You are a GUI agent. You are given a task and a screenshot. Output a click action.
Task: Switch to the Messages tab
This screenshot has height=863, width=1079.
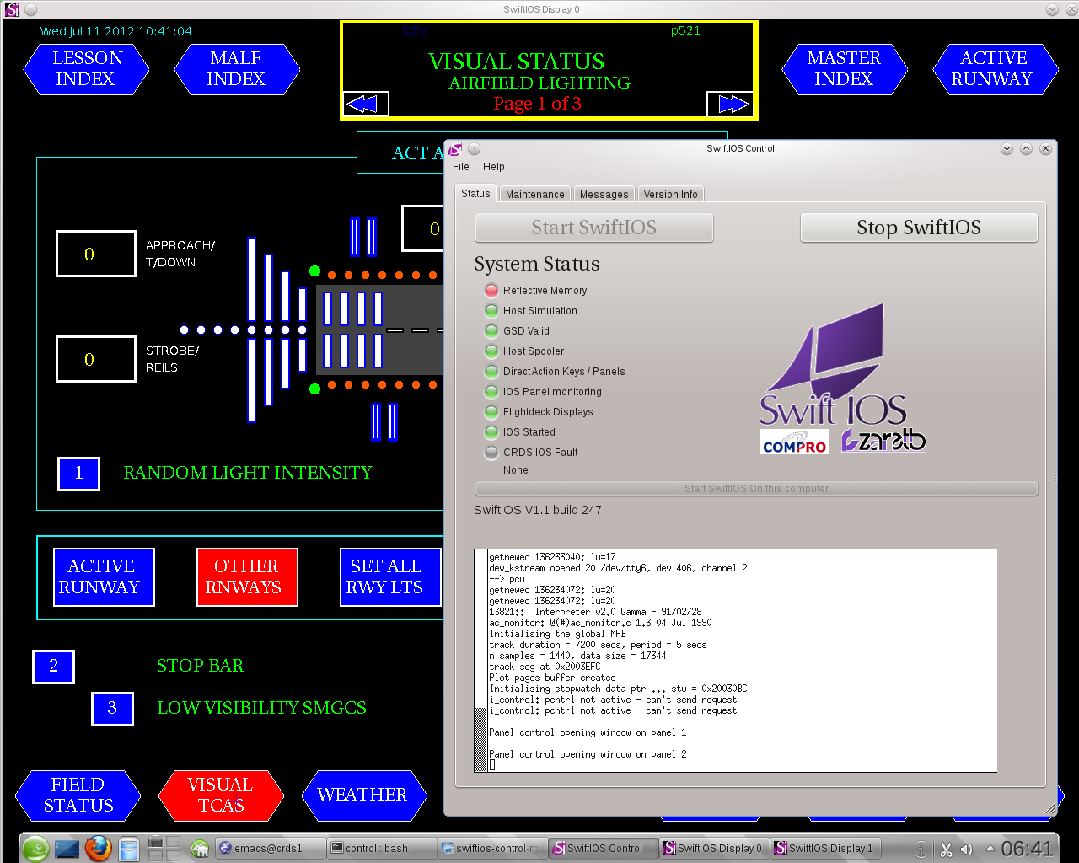click(x=604, y=195)
